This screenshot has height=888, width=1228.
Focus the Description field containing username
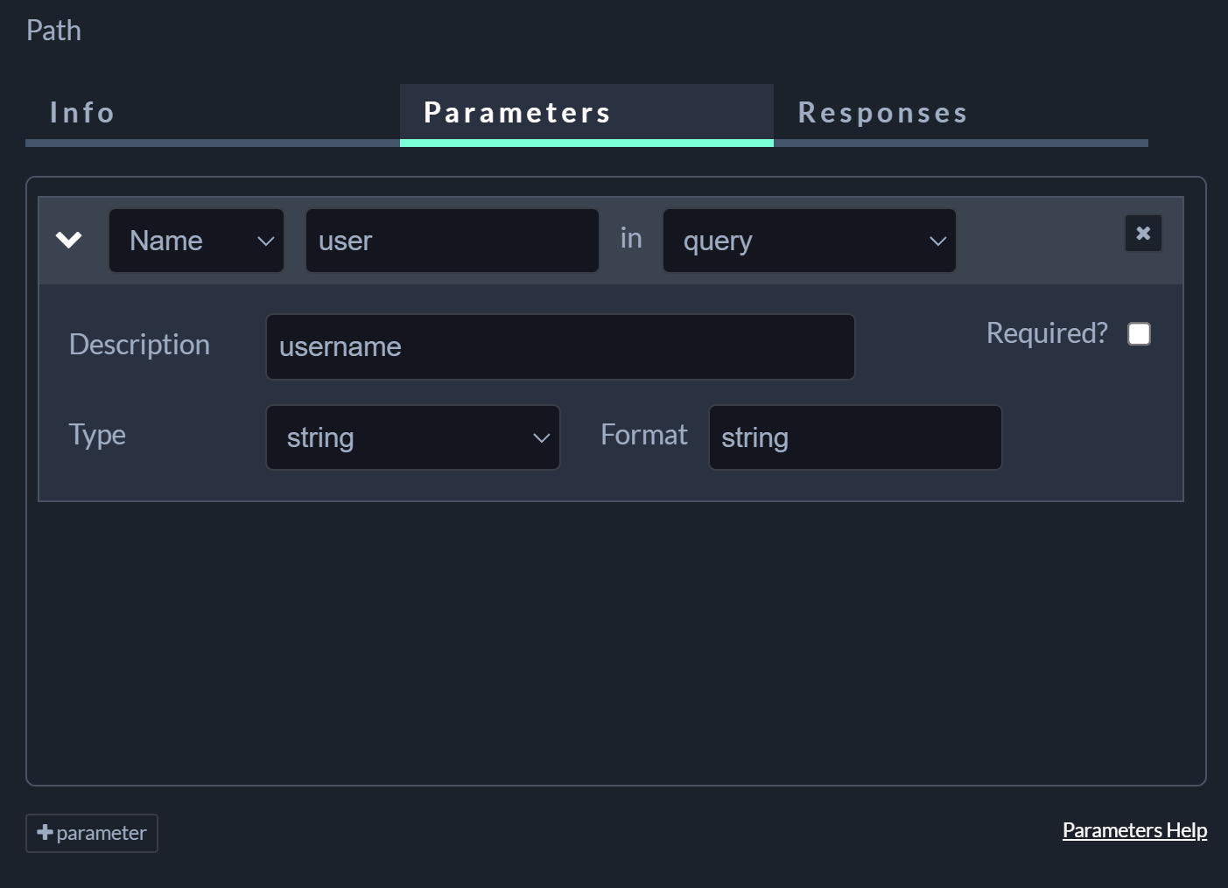tap(559, 347)
